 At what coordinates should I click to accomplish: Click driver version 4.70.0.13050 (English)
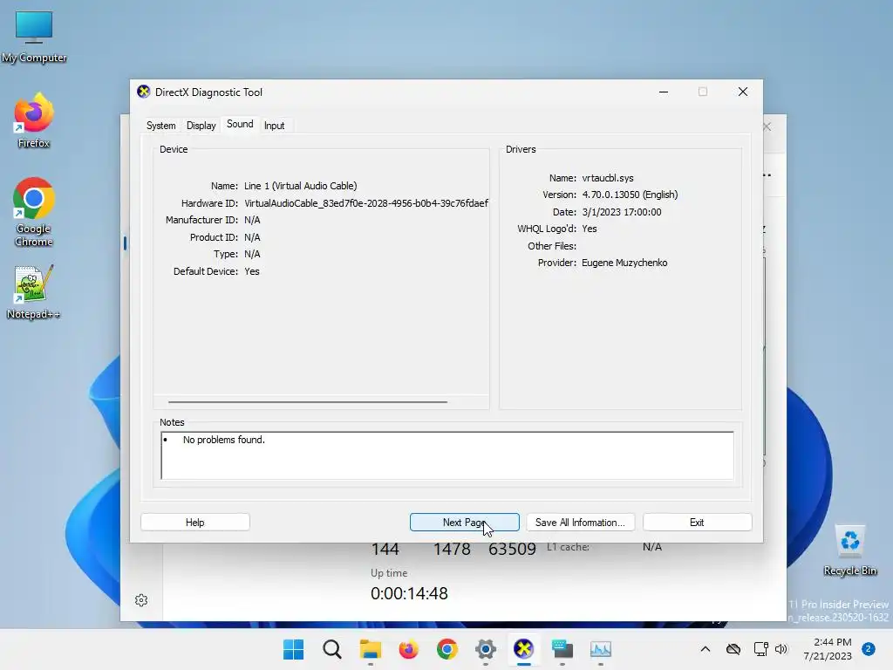[x=630, y=195]
